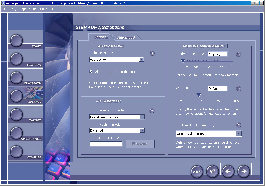Open the Page menu
This screenshot has width=265, height=186.
14,9
